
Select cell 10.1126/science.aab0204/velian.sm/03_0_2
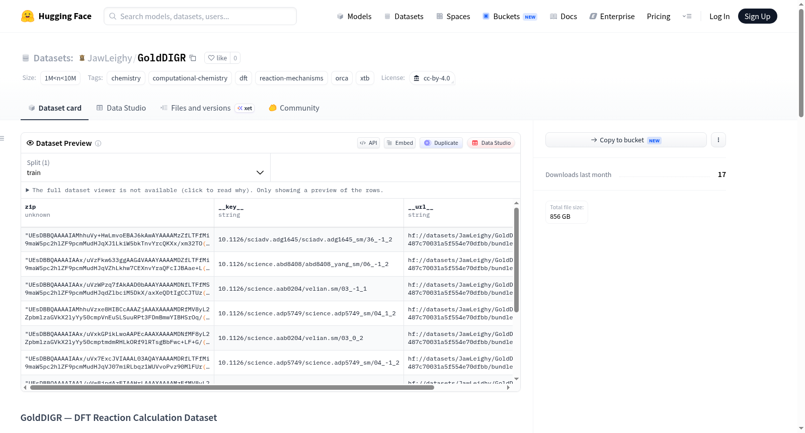tap(309, 338)
